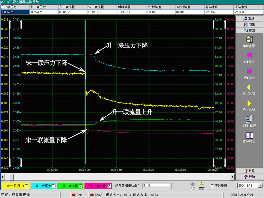This screenshot has width=264, height=198.
Task: Open the 帮助 help tab
Action: [x=249, y=176]
